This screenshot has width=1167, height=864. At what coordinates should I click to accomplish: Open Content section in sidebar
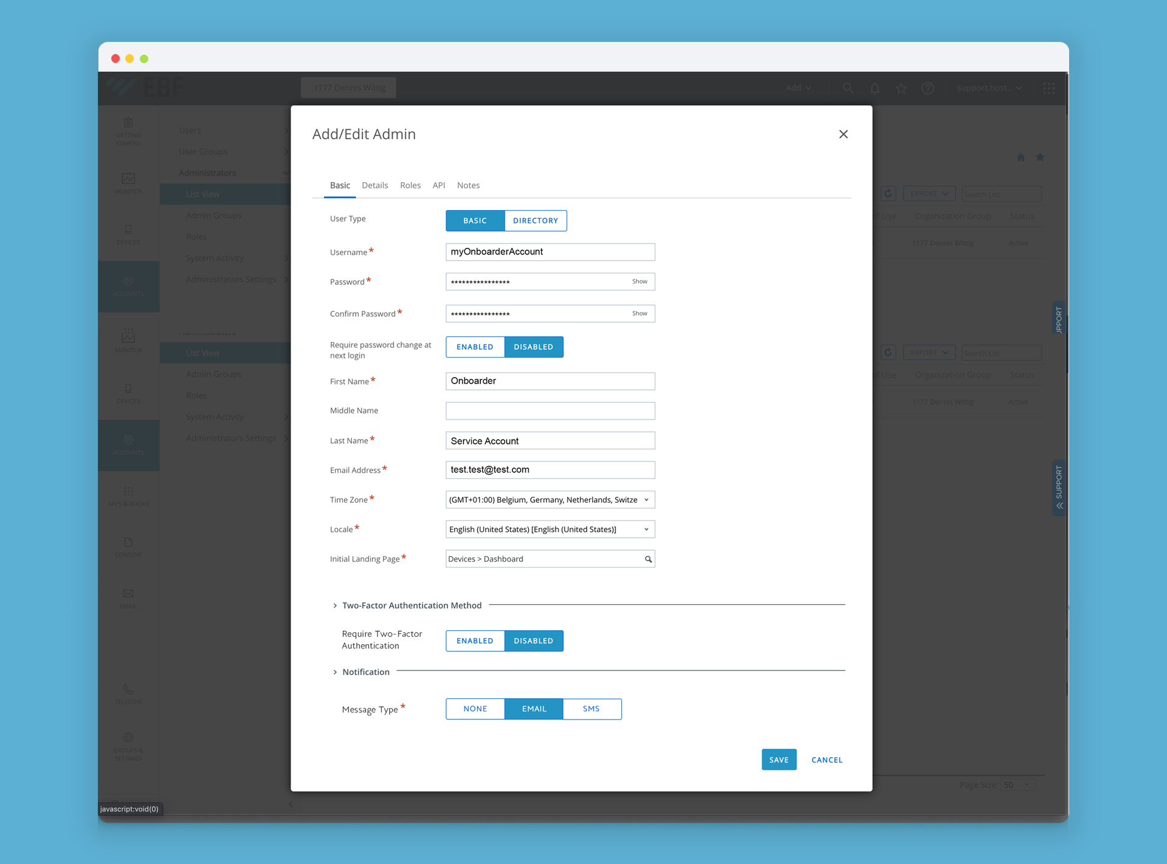point(128,547)
